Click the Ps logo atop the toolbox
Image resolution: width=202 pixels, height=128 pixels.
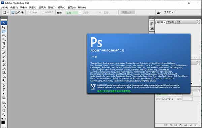pos(4,23)
